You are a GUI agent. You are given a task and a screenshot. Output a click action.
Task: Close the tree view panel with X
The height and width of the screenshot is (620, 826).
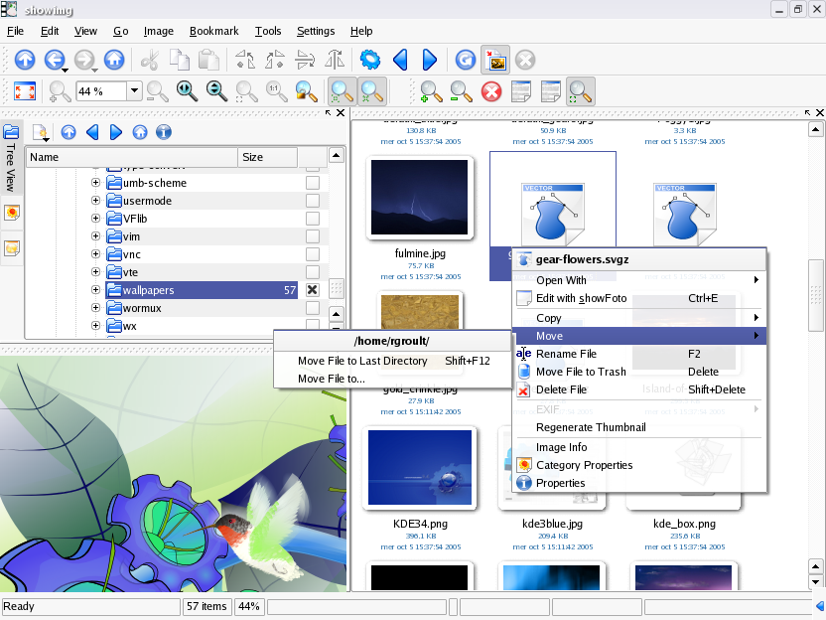341,113
